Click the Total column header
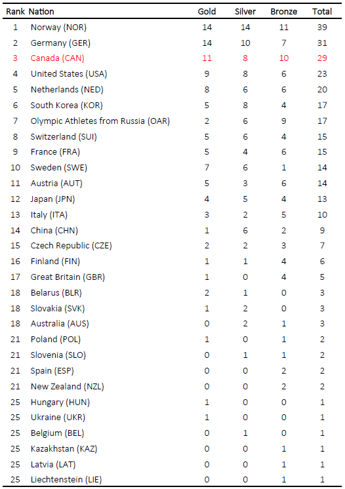 point(322,12)
